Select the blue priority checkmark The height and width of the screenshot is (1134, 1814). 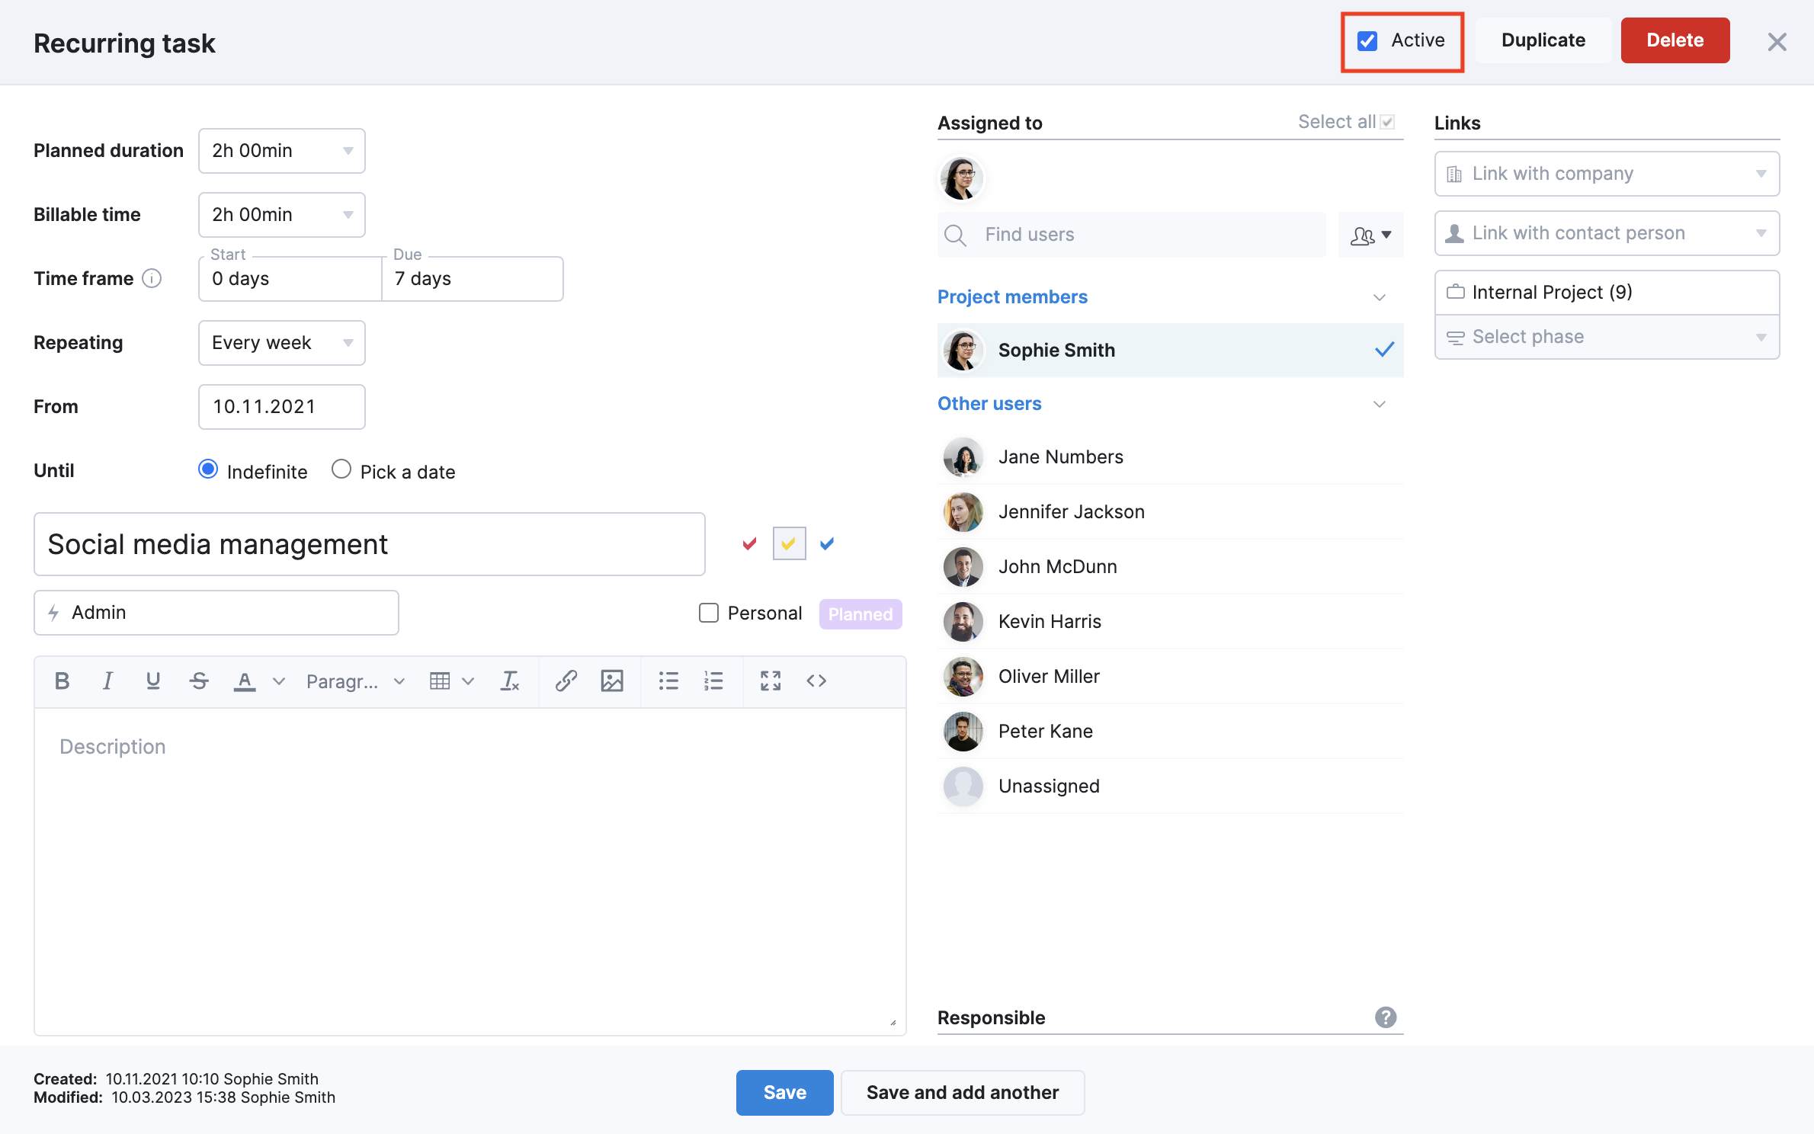(x=827, y=543)
